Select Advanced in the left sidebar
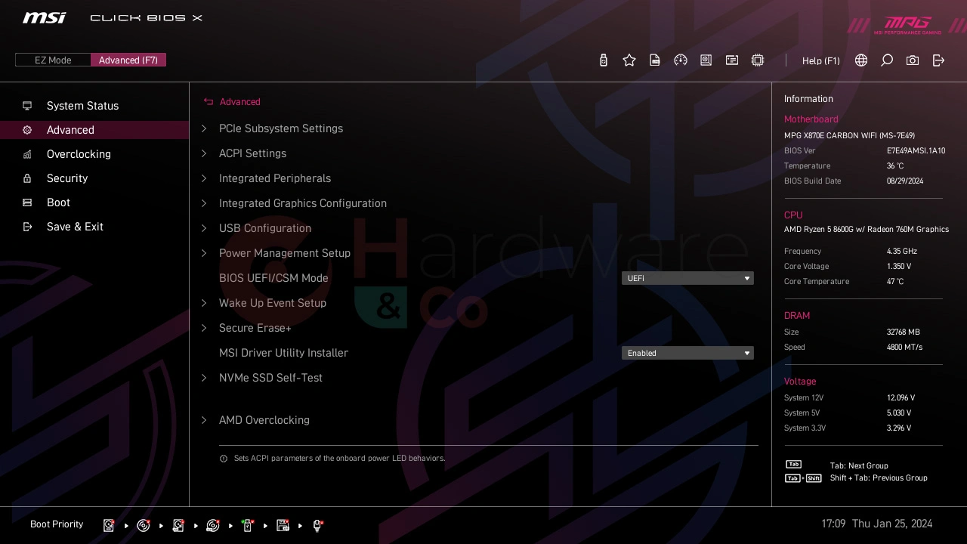 click(x=94, y=130)
